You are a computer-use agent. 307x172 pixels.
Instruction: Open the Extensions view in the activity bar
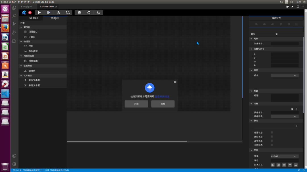coord(14,40)
